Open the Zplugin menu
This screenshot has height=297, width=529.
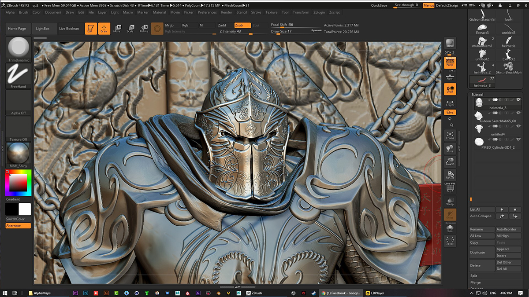319,12
